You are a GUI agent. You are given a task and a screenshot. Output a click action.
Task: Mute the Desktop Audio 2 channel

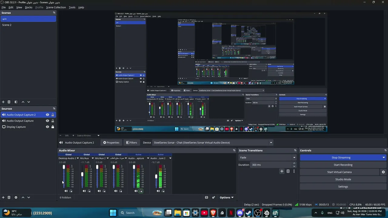[66, 191]
